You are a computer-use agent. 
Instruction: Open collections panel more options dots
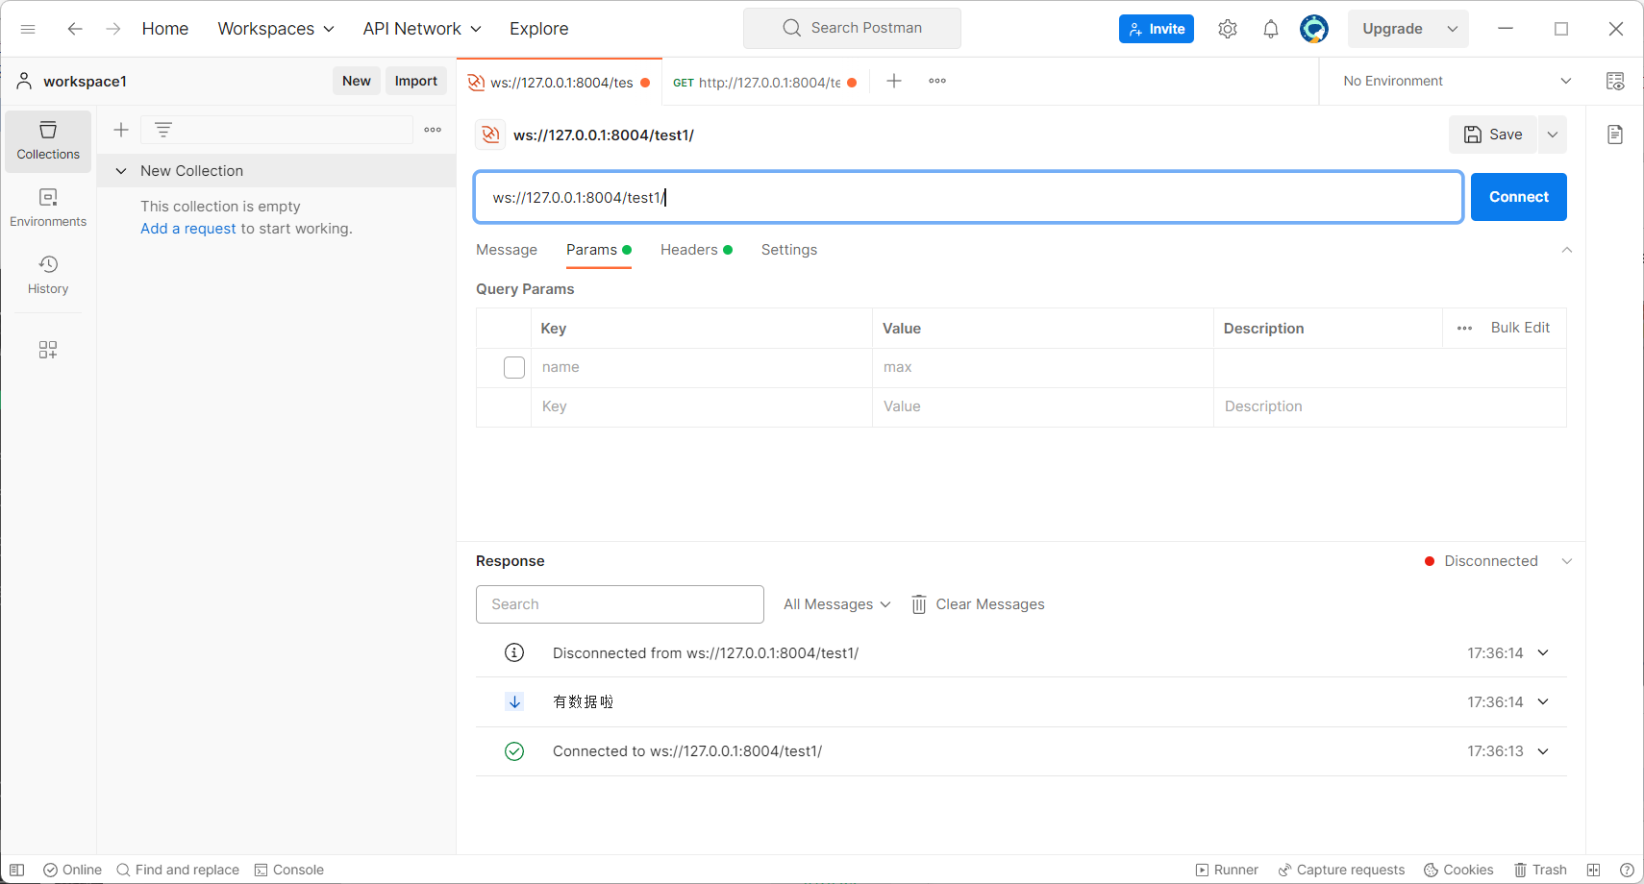(433, 130)
